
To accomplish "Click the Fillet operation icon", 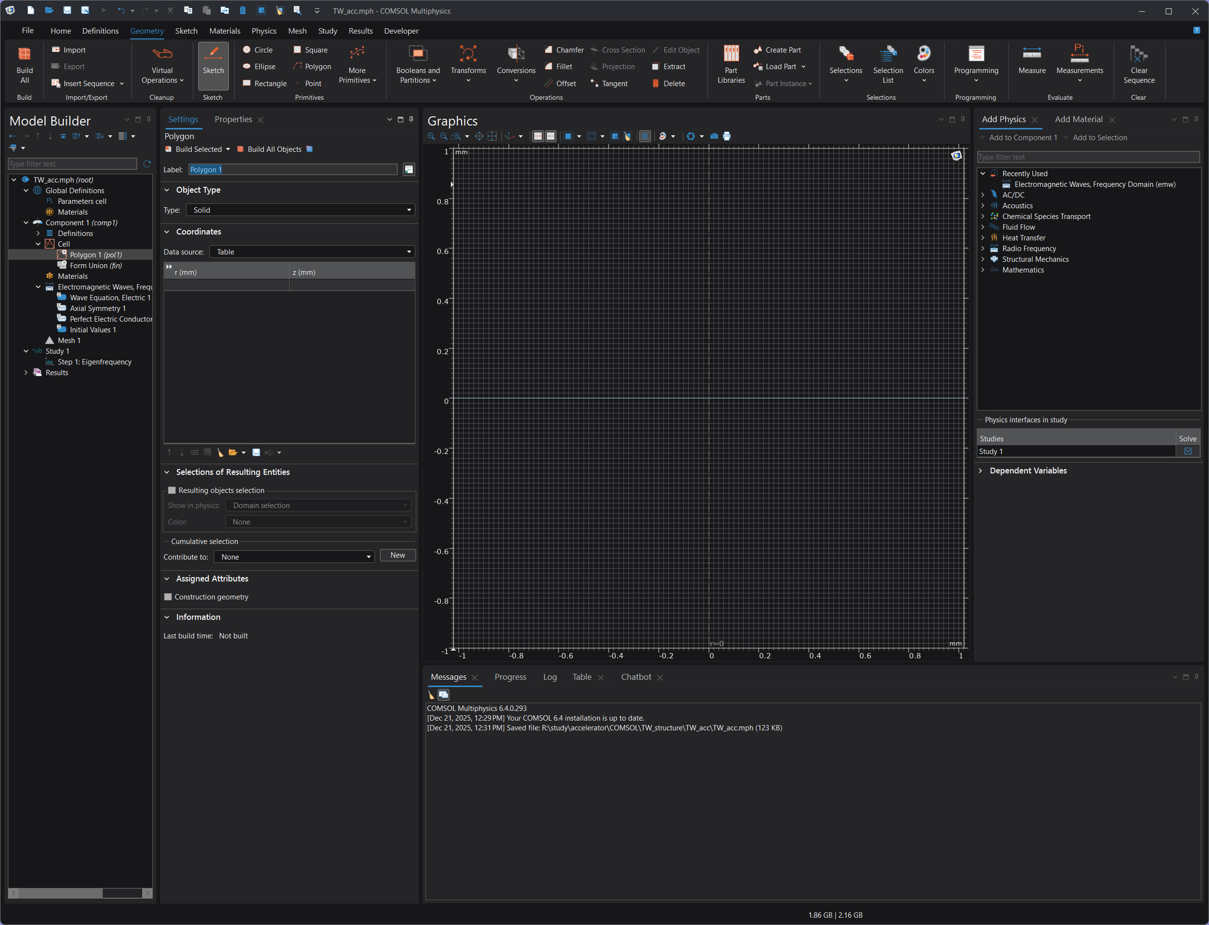I will pos(549,67).
